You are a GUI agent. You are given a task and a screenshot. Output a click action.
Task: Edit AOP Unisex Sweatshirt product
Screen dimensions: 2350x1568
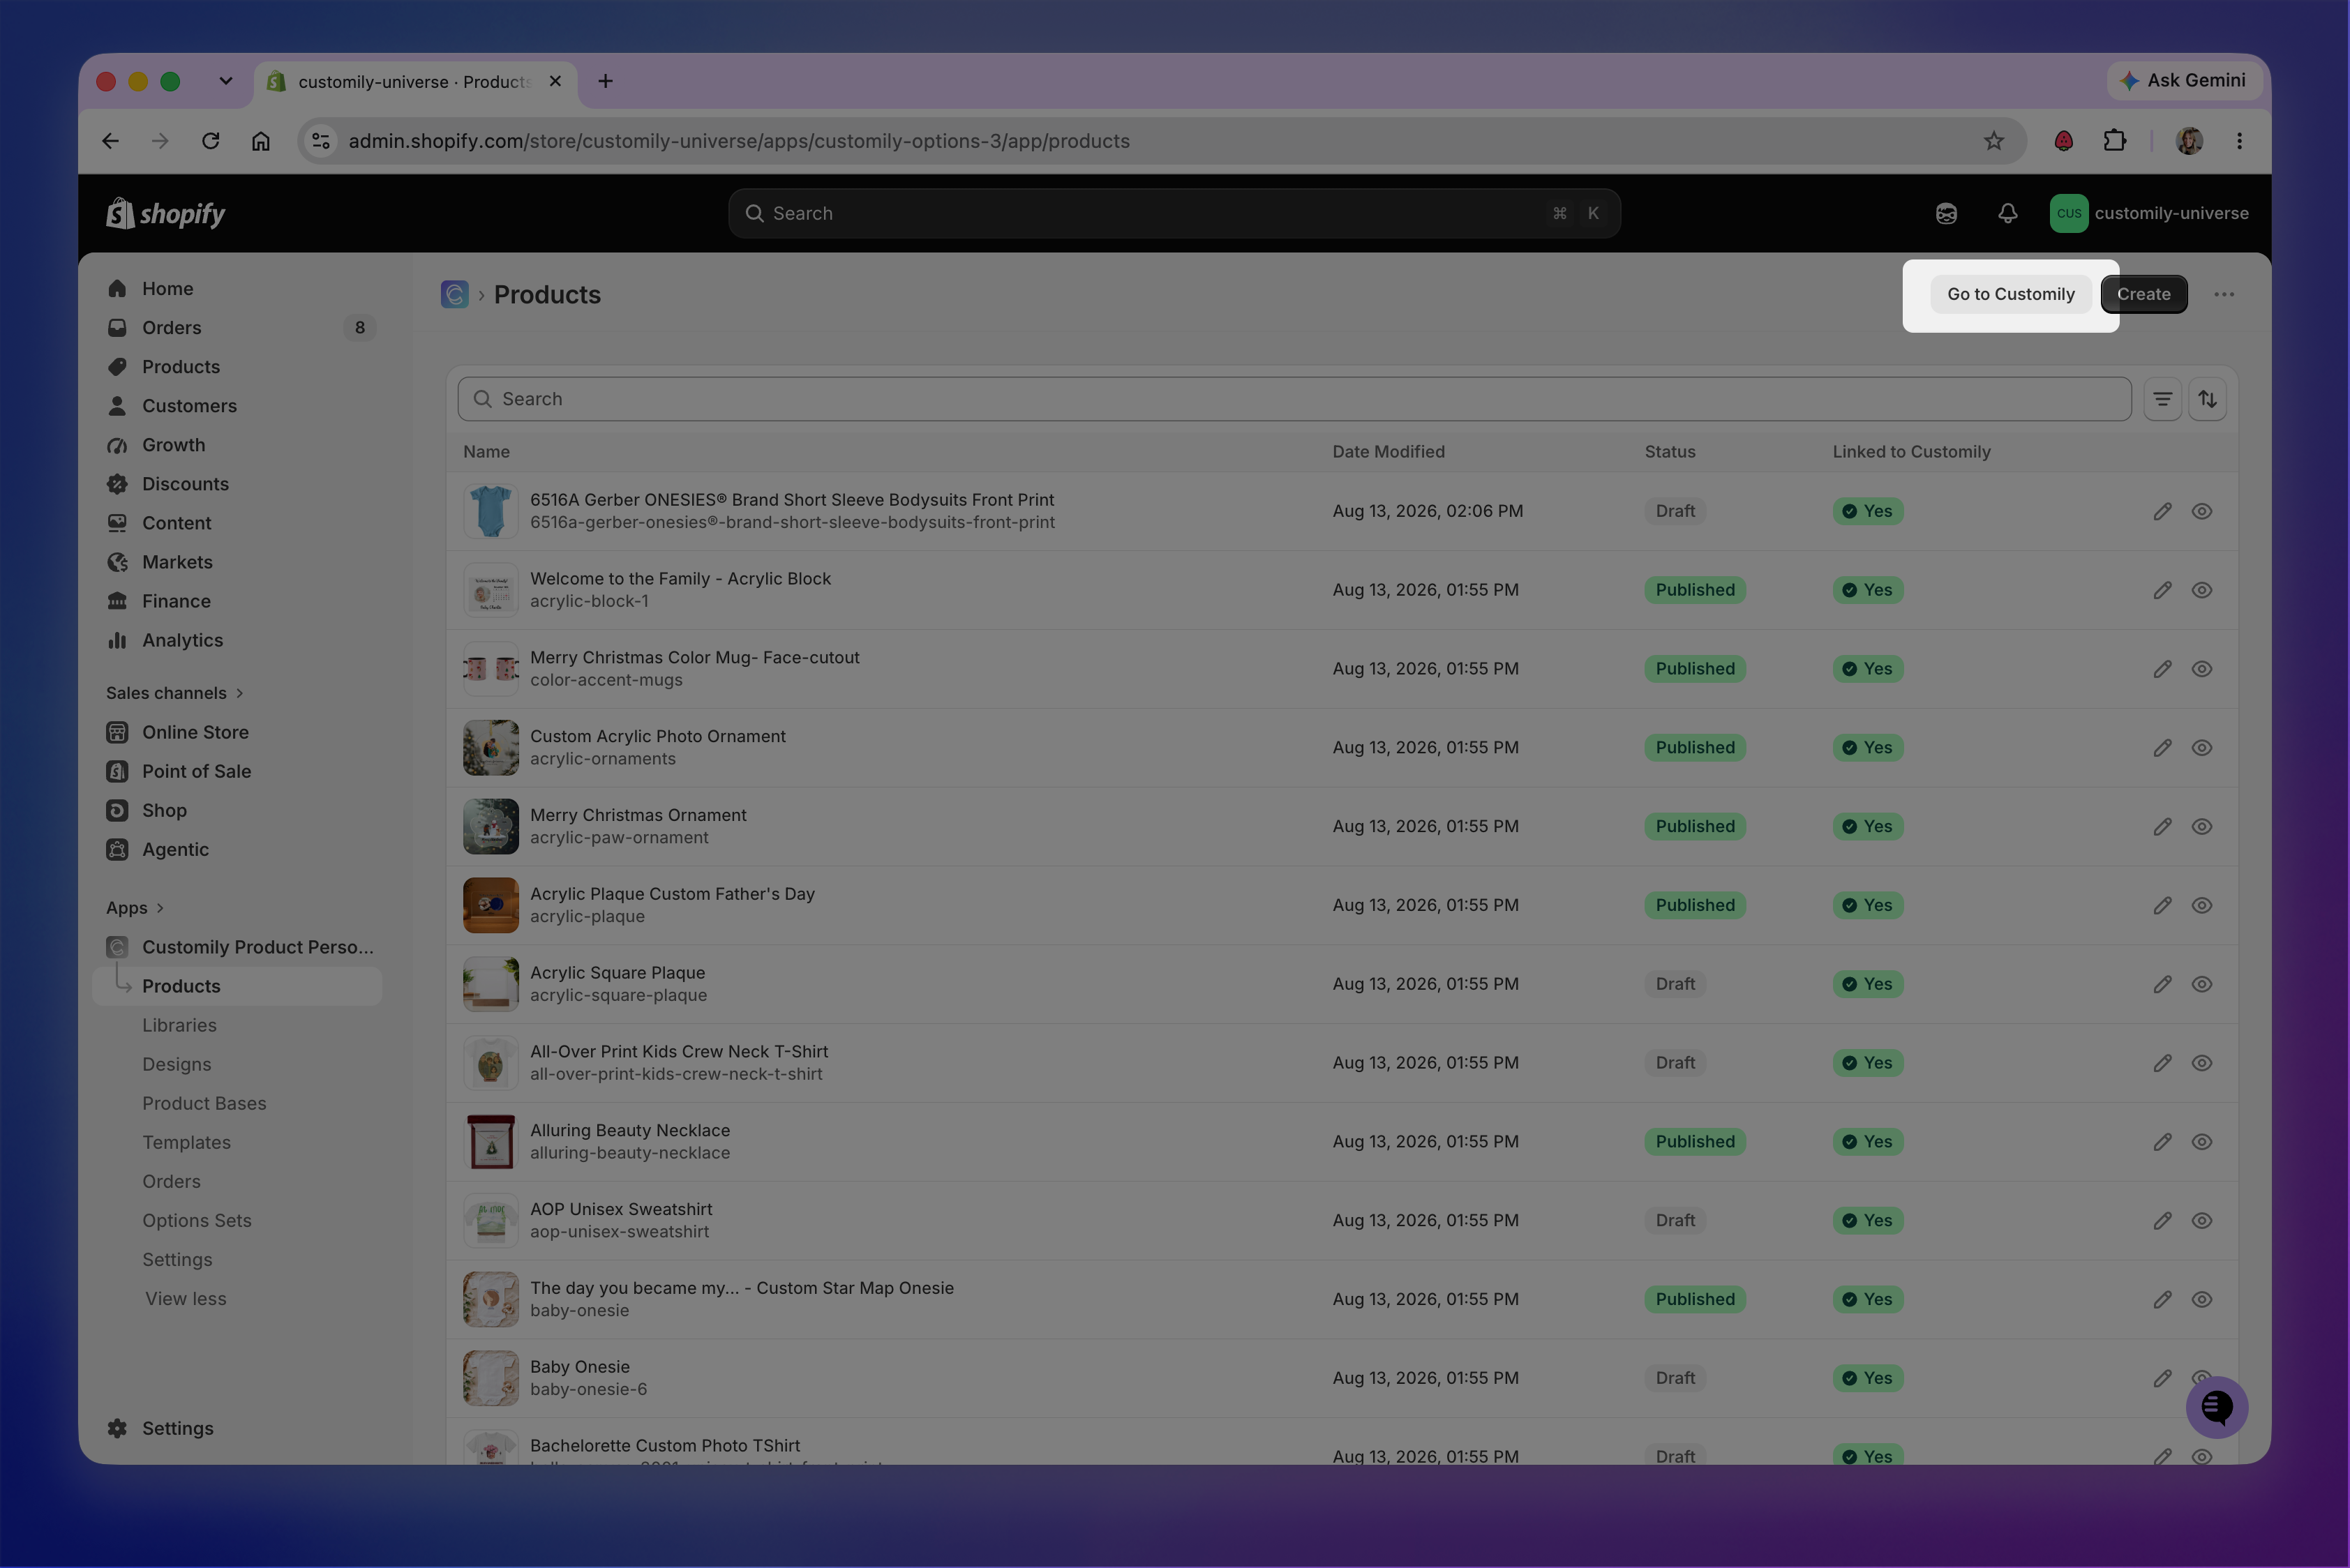(x=2162, y=1221)
